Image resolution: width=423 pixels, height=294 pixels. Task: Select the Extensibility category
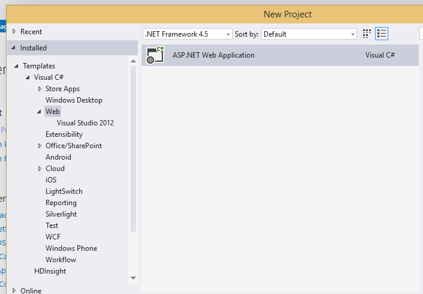pos(64,134)
